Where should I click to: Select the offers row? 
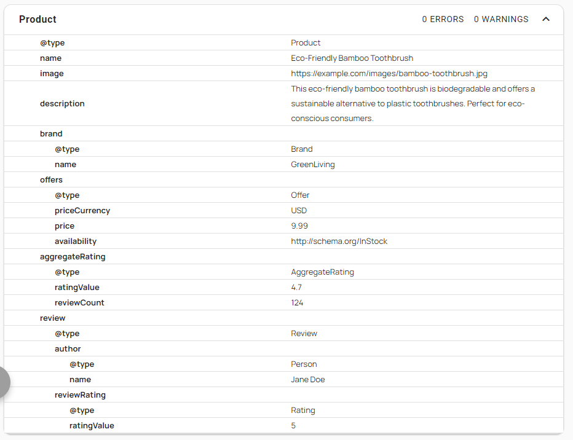283,179
